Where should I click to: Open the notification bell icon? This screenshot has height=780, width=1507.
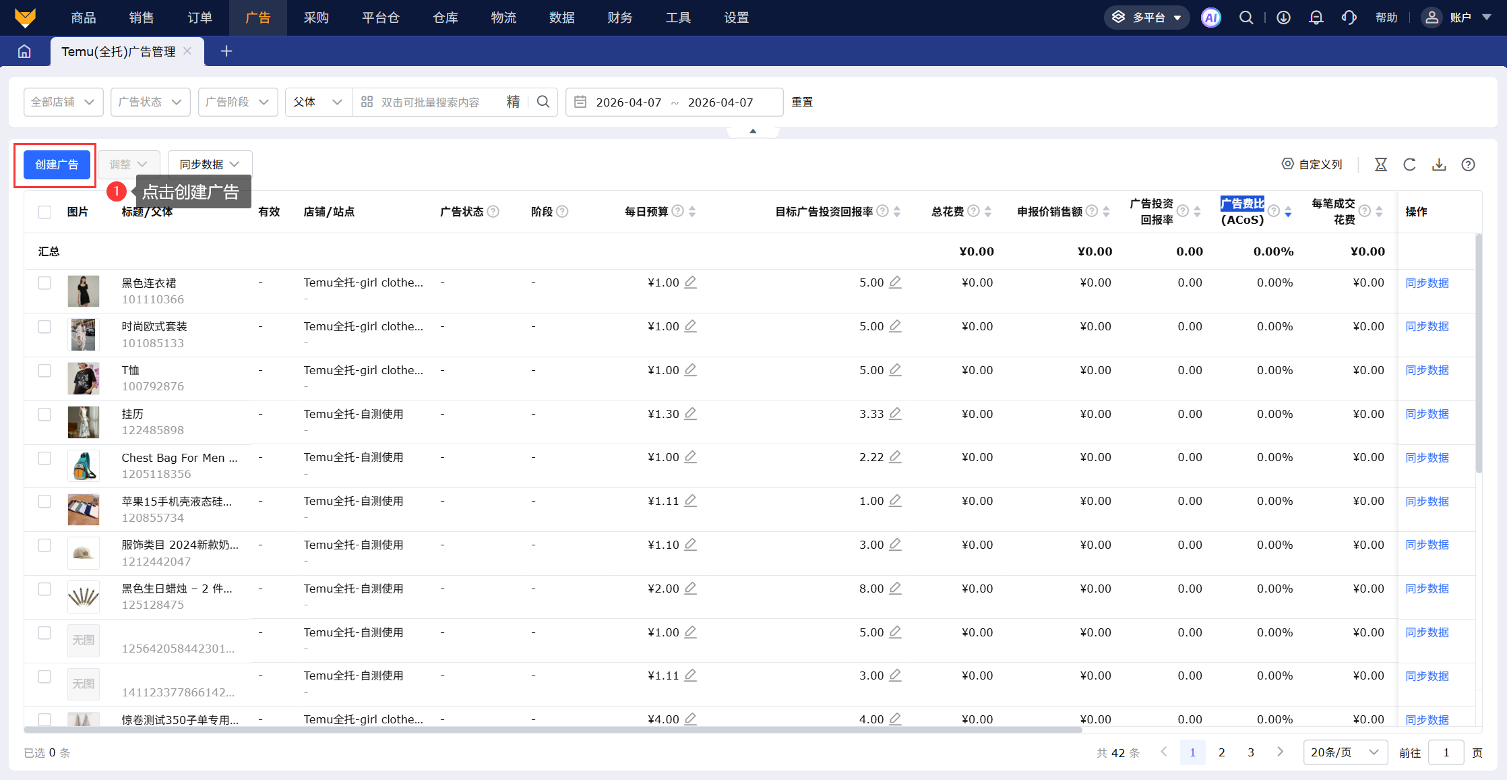tap(1316, 18)
